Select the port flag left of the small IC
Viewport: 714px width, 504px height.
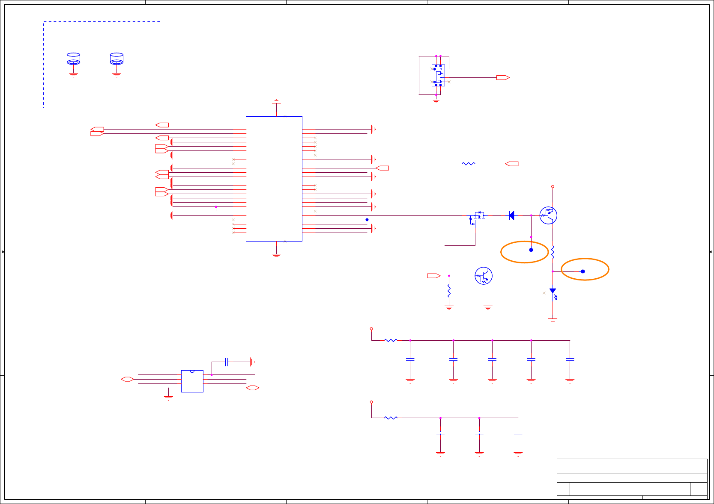click(128, 379)
